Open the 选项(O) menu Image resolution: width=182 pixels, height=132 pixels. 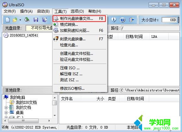77,11
